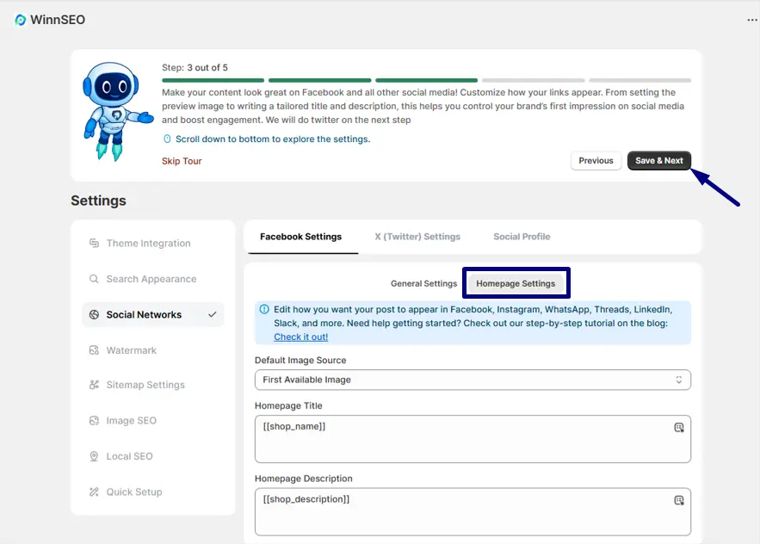Click the variable picker icon in Homepage Description
Screen dimensions: 760x544
[679, 500]
